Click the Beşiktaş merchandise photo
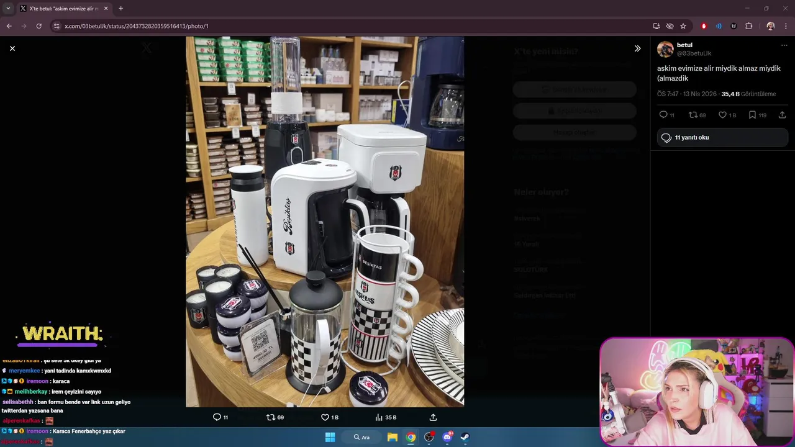The height and width of the screenshot is (447, 795). click(x=325, y=222)
